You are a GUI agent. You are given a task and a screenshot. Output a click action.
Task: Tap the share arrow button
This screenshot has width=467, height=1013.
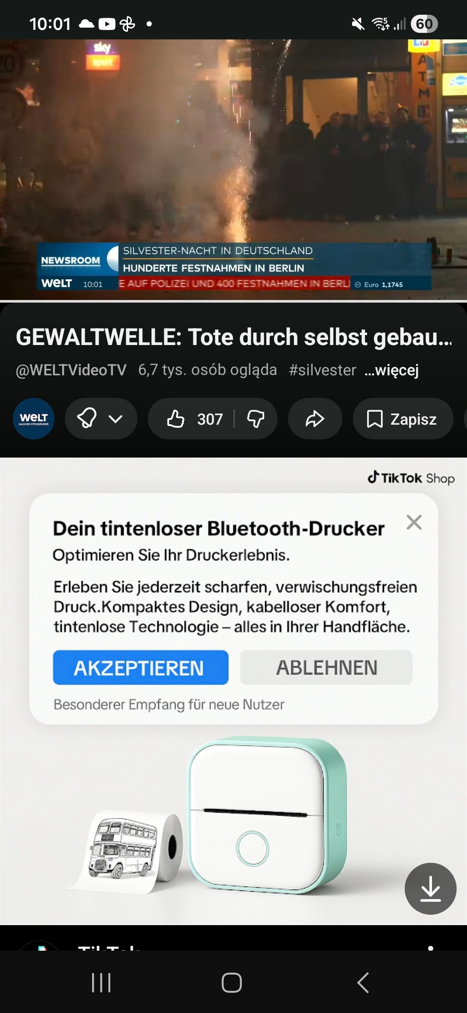coord(315,419)
